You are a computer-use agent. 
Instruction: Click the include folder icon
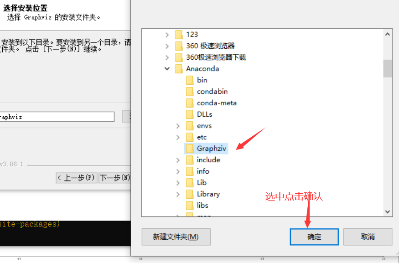click(190, 160)
